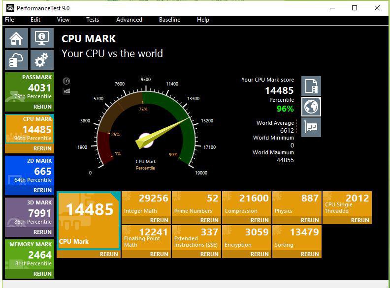
Task: Select the CPU Single Threaded 2012 tile
Action: [x=347, y=204]
